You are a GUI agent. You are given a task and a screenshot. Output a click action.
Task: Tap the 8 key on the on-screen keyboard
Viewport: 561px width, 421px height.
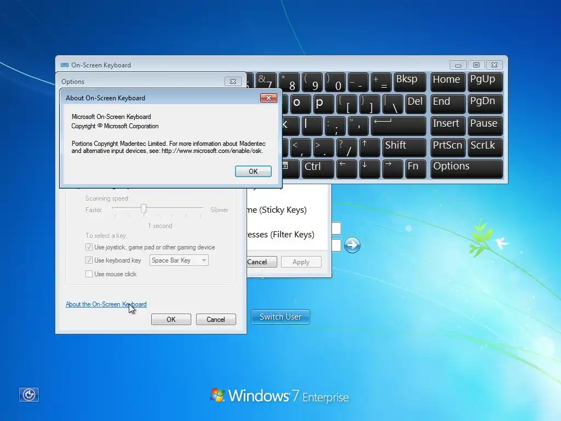(x=289, y=82)
